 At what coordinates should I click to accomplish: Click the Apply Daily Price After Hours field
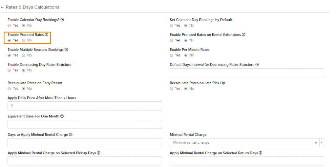85,106
